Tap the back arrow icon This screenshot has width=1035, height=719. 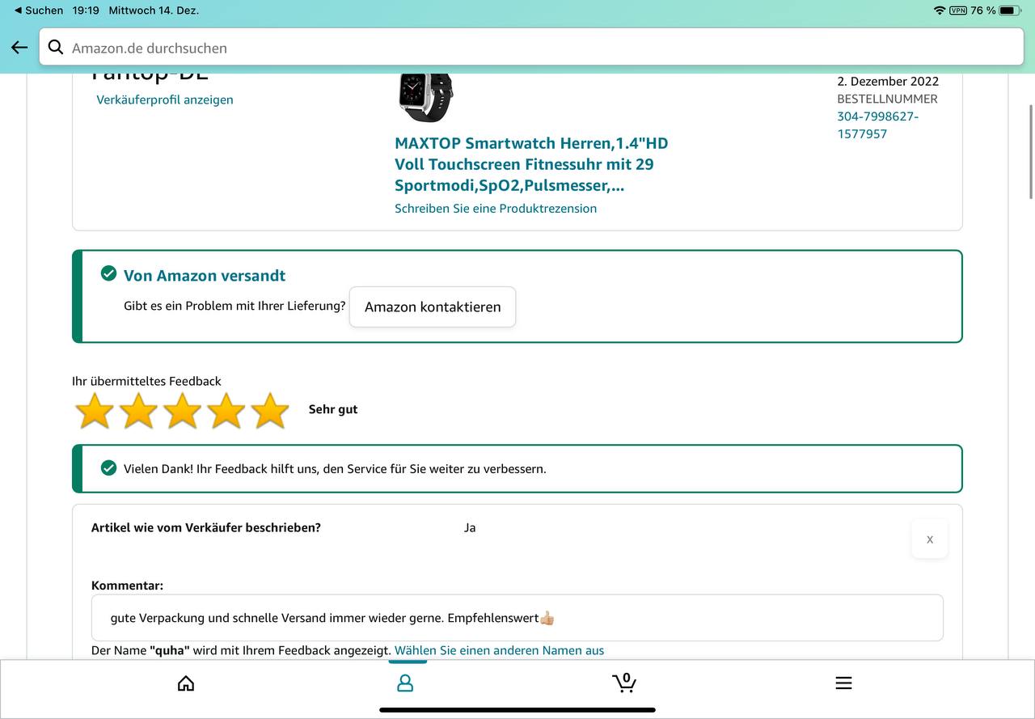pos(19,48)
